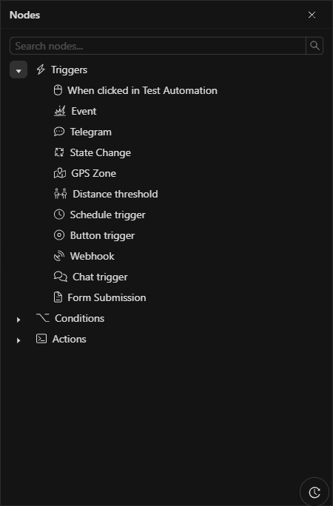The height and width of the screenshot is (506, 333).
Task: Select the Triggers group label
Action: coord(69,70)
